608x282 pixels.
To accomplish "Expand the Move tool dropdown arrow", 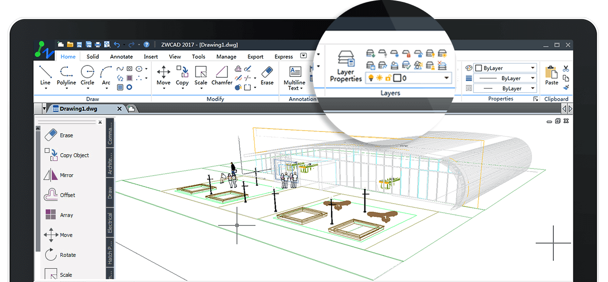I will pos(163,88).
